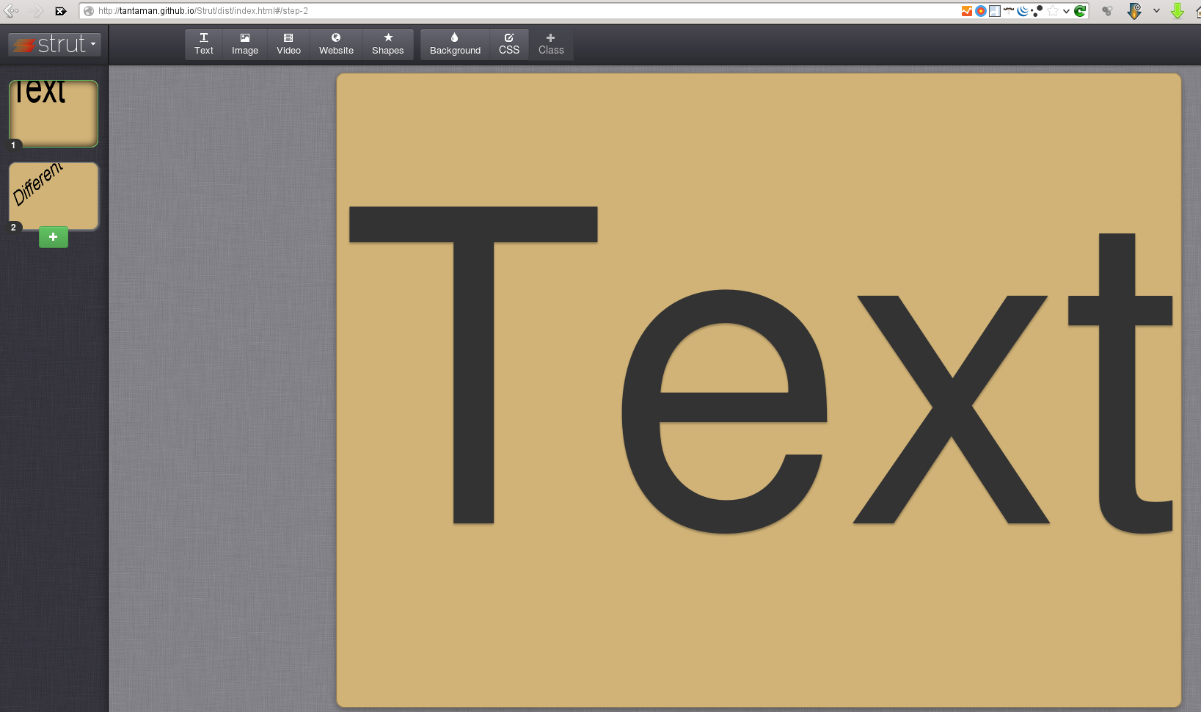Select the large 'Text' element on the slide
1201x712 pixels.
761,370
